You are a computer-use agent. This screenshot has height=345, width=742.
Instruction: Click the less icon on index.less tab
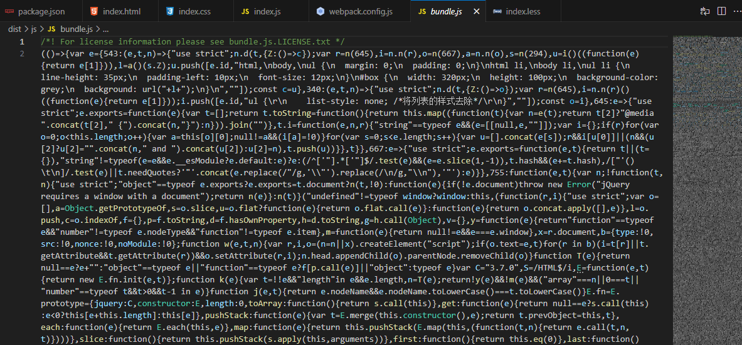pyautogui.click(x=497, y=11)
